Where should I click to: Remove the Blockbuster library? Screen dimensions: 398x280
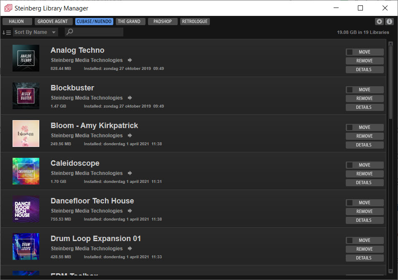[x=365, y=98]
